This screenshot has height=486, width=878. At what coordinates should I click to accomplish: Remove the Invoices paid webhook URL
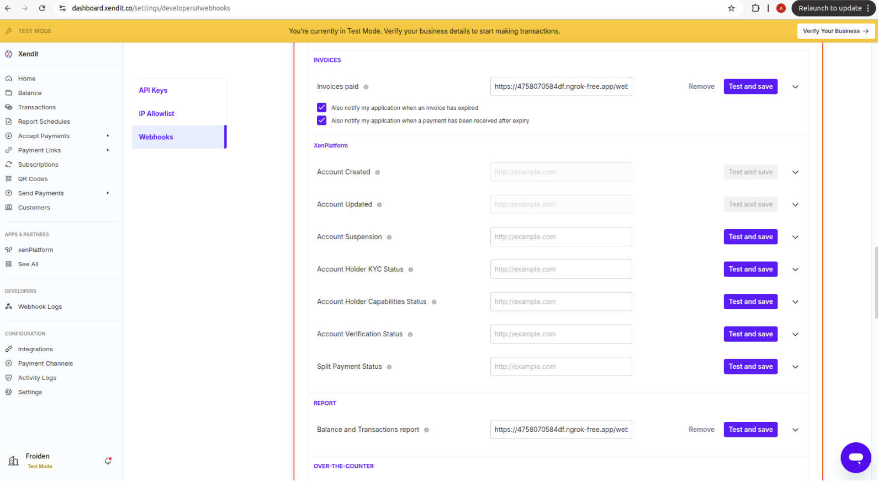[701, 87]
